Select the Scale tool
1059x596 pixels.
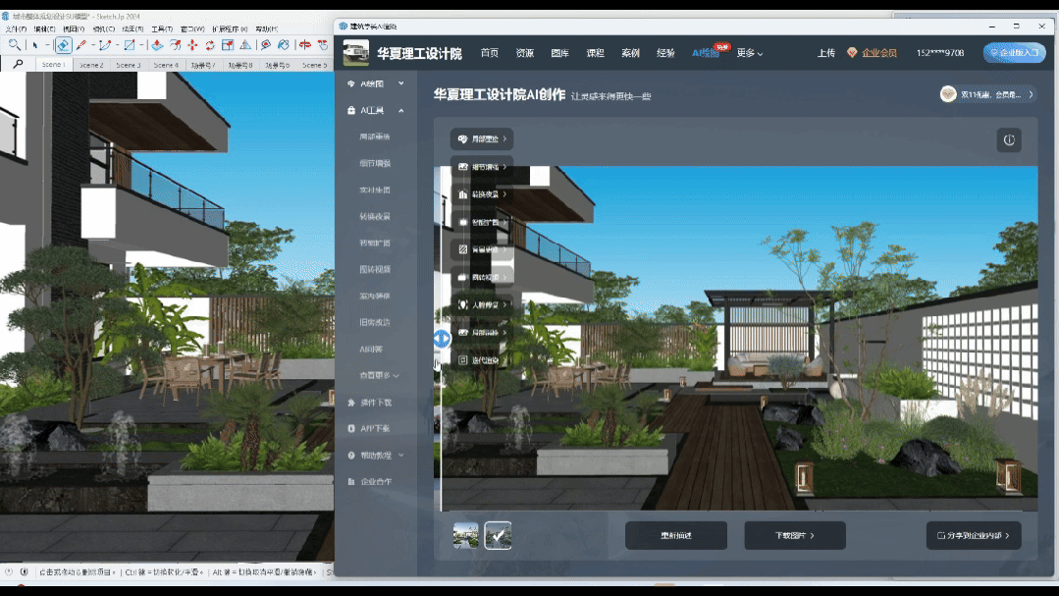(x=228, y=45)
